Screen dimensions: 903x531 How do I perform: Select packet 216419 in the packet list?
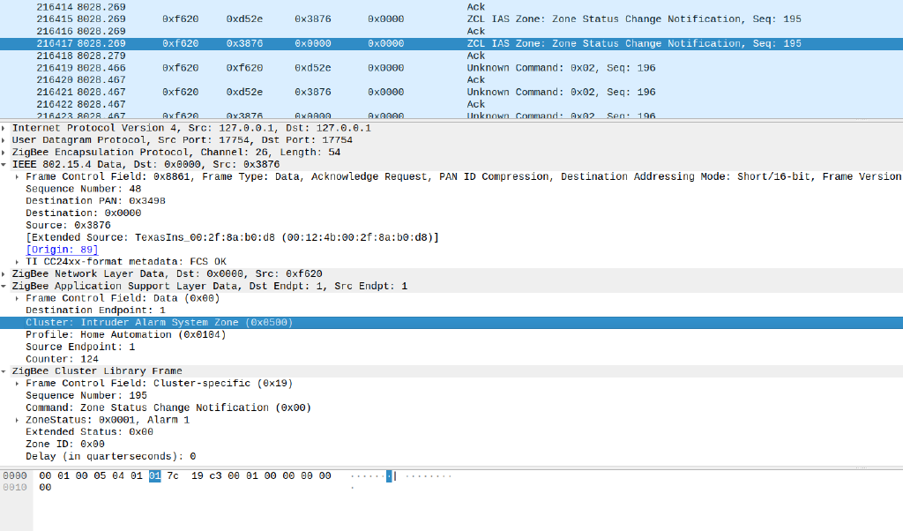[265, 67]
